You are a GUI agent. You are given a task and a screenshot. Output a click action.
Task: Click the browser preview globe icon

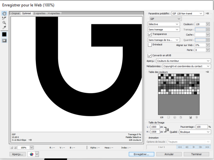[x=32, y=154]
